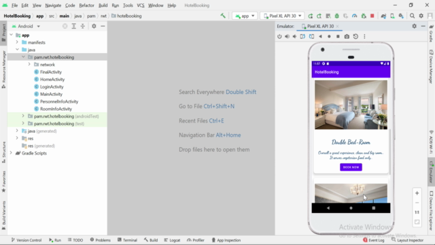Open the IDE settings gear in the toolbar

click(x=421, y=16)
